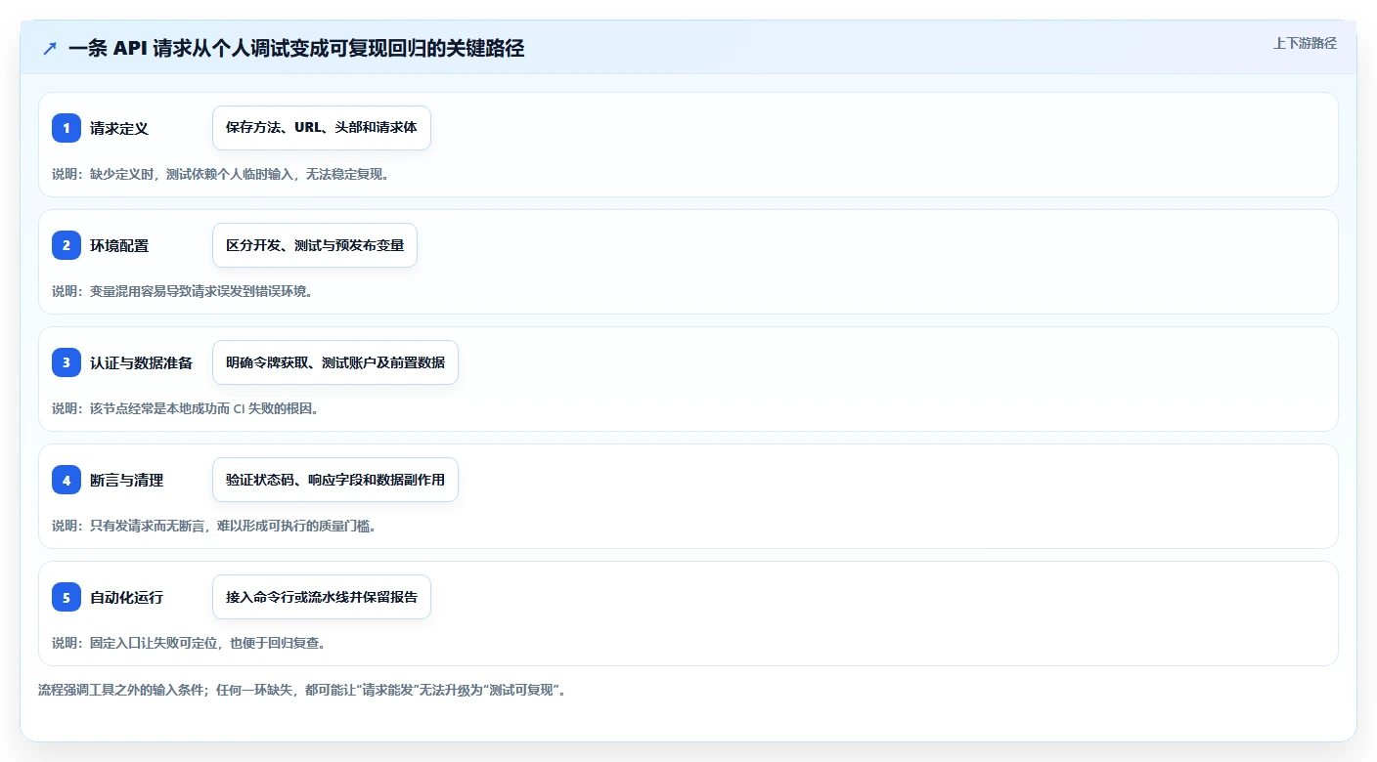Click the 上下游路径 label in header
This screenshot has width=1377, height=762.
tap(1305, 43)
